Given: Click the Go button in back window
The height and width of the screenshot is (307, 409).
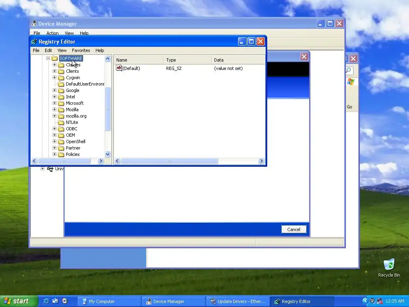Looking at the screenshot, I should [x=349, y=107].
